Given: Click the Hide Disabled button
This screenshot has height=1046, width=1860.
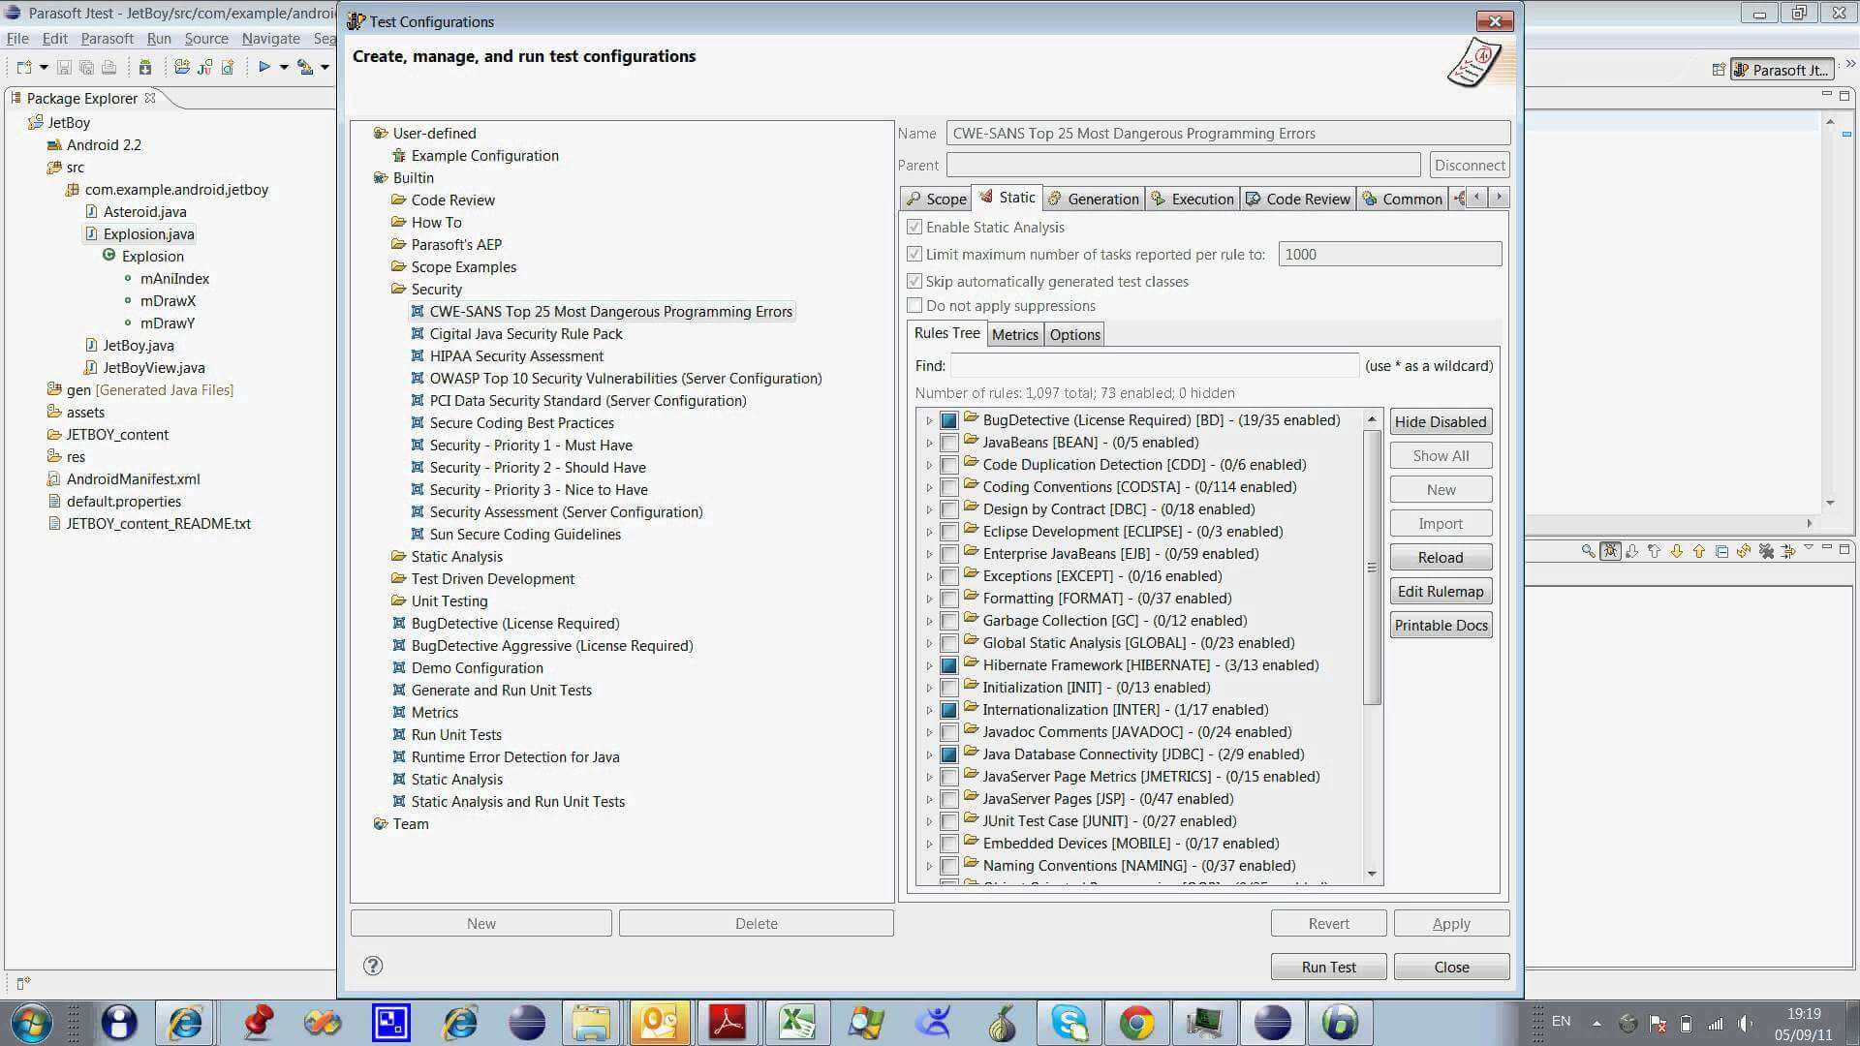Looking at the screenshot, I should [x=1440, y=422].
